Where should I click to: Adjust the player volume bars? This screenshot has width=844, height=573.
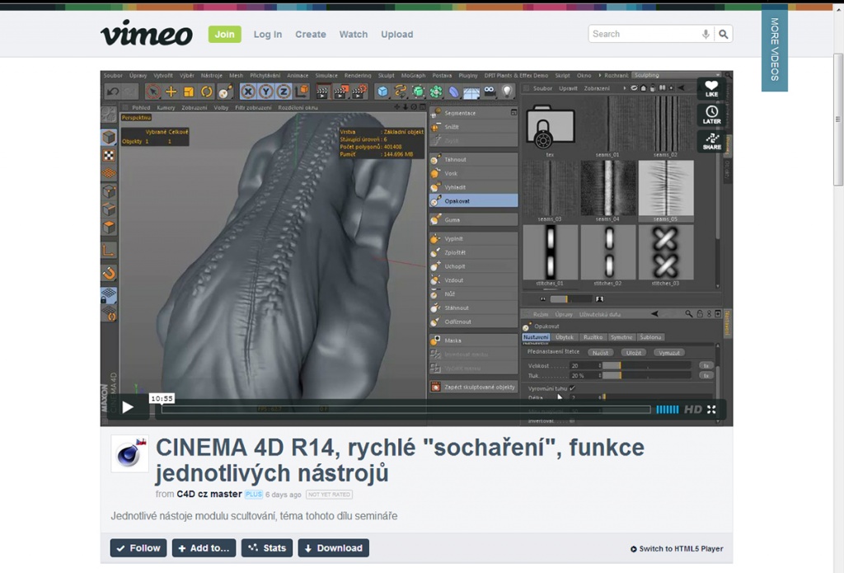tap(668, 410)
